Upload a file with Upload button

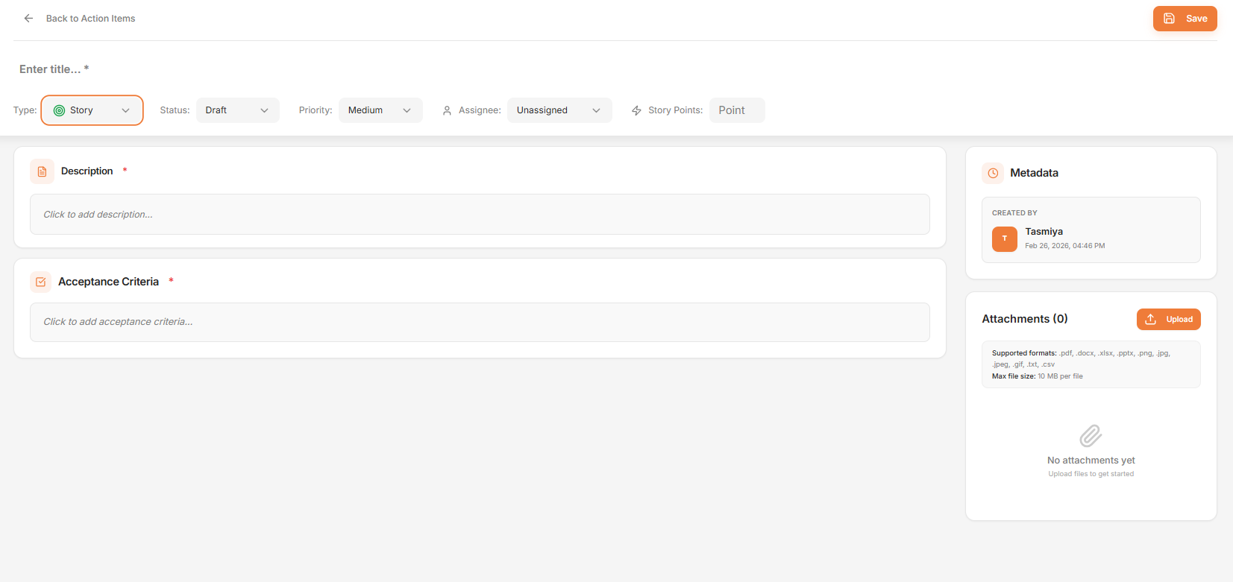tap(1168, 319)
